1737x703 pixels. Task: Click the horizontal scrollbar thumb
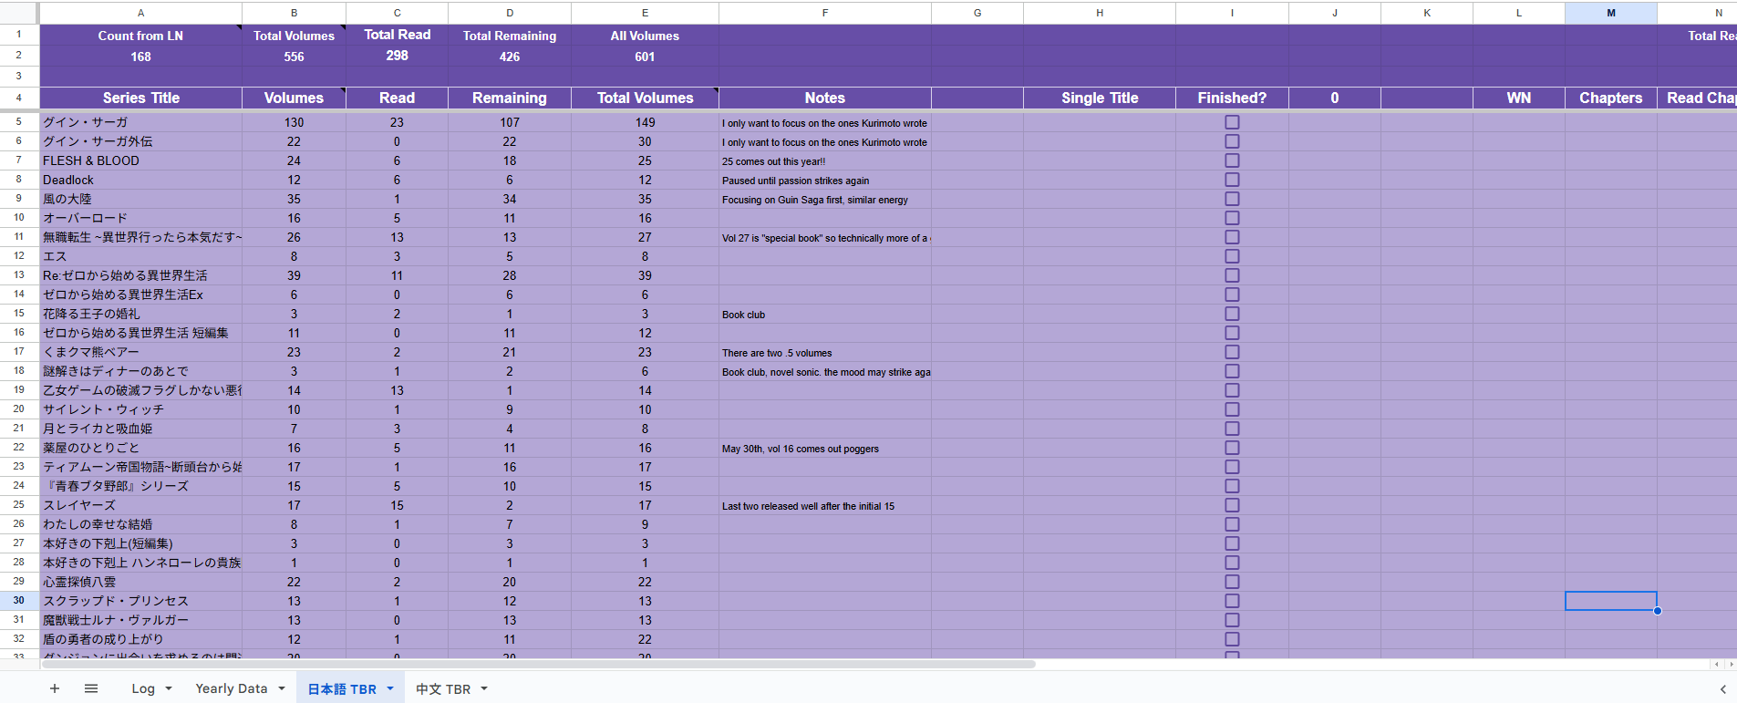point(538,664)
